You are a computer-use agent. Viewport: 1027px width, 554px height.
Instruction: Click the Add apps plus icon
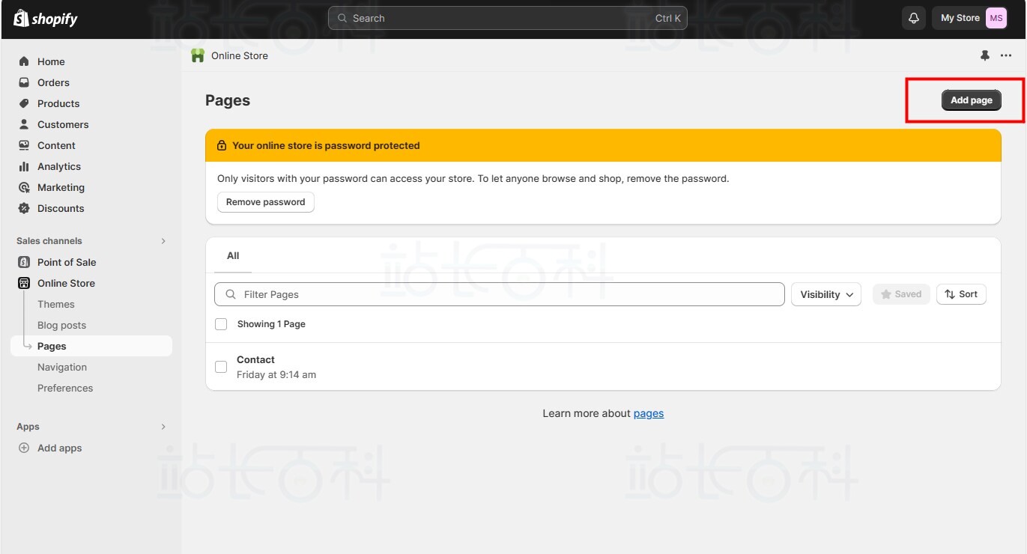(x=24, y=448)
